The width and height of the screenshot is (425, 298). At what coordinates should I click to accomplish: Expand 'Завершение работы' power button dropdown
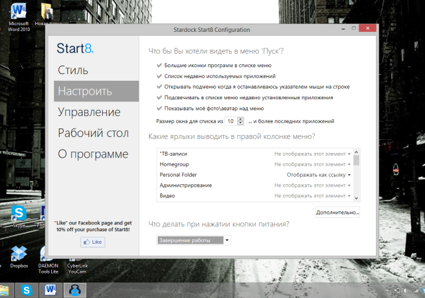pyautogui.click(x=227, y=240)
